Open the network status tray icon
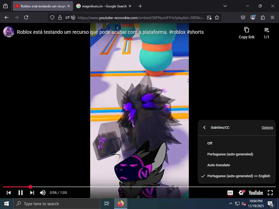 (237, 204)
